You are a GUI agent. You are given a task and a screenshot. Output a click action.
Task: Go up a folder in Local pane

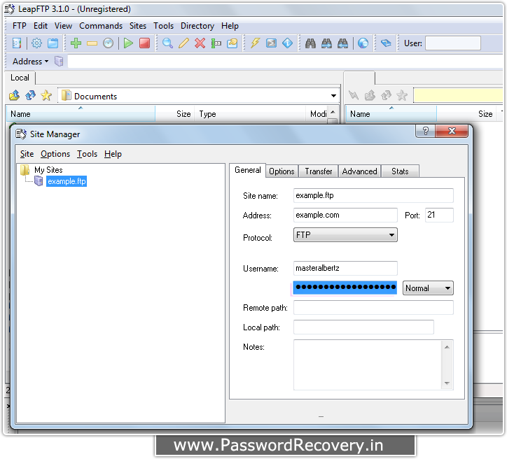pos(14,95)
